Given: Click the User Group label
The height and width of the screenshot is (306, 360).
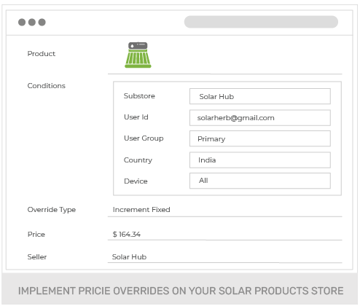Looking at the screenshot, I should (144, 138).
